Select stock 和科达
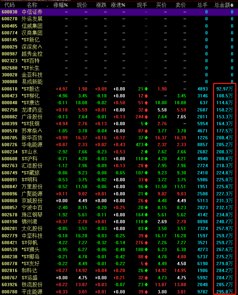The image size is (238, 295). pos(30,270)
